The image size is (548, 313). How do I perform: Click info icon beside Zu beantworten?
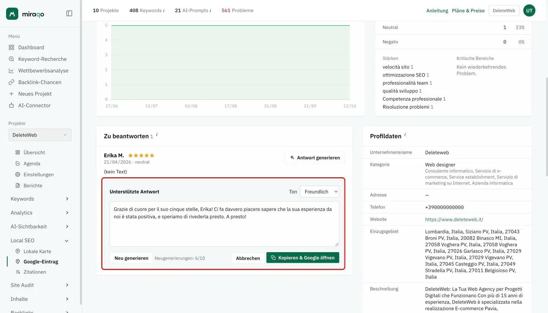157,135
